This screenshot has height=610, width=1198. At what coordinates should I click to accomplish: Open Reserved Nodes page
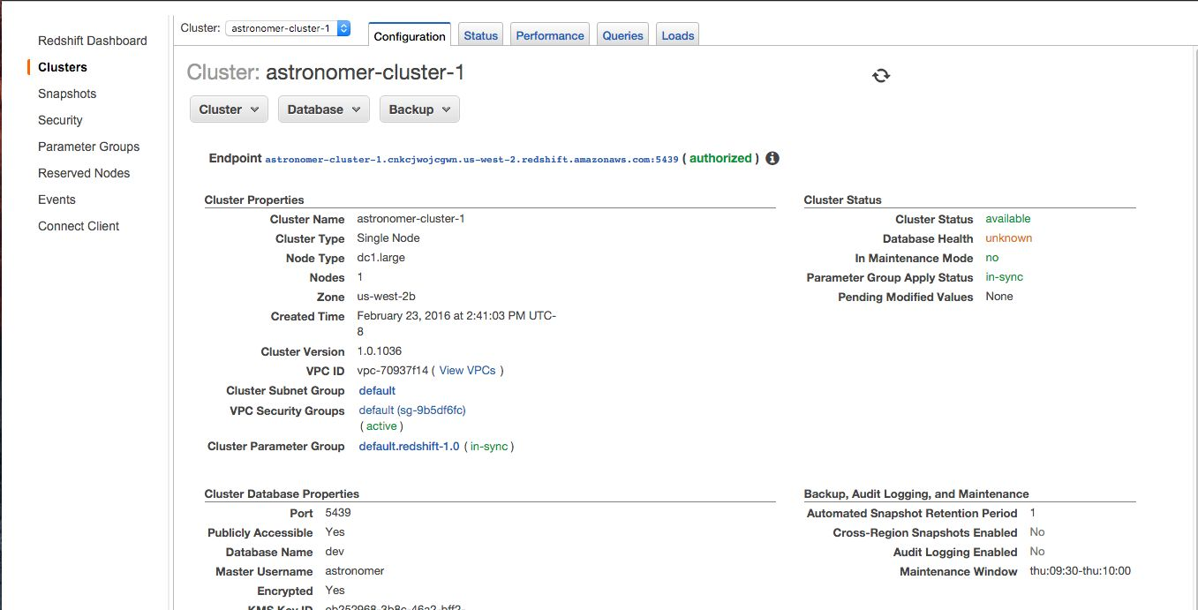[x=84, y=173]
